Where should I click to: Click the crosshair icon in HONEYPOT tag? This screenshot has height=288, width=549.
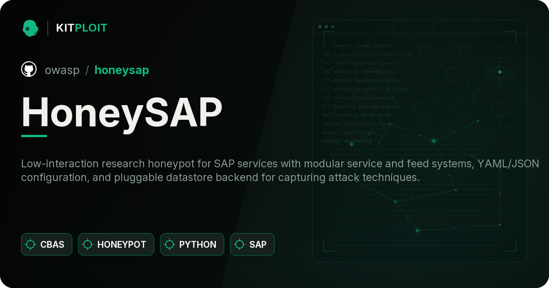point(88,245)
